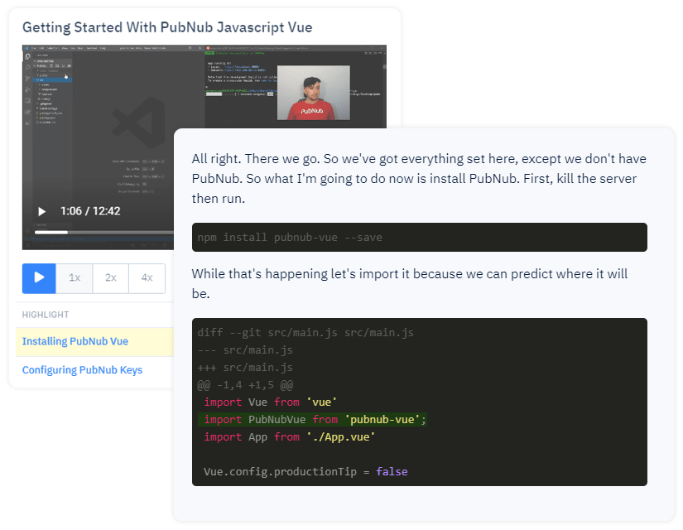Click the blue play button below video
Viewport: 683px width, 530px height.
pyautogui.click(x=39, y=278)
